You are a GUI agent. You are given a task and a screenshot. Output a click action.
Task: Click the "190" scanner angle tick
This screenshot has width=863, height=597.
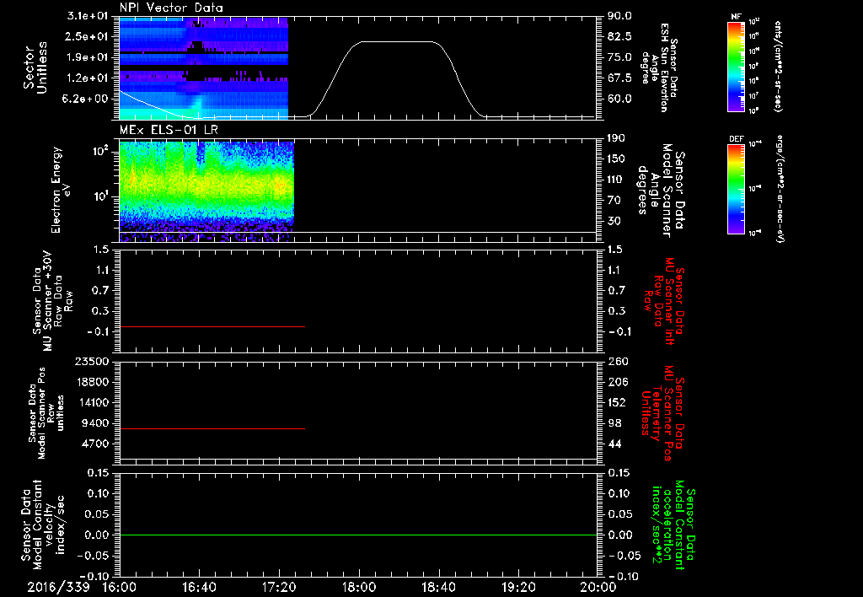[x=616, y=138]
